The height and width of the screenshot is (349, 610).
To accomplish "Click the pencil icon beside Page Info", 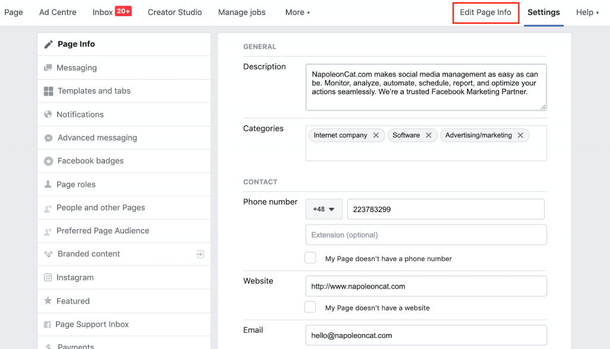I will (48, 44).
